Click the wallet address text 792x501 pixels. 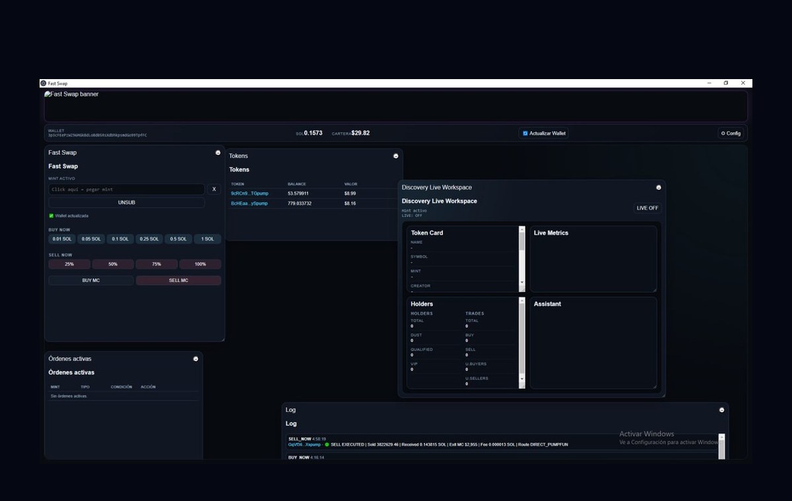point(98,135)
